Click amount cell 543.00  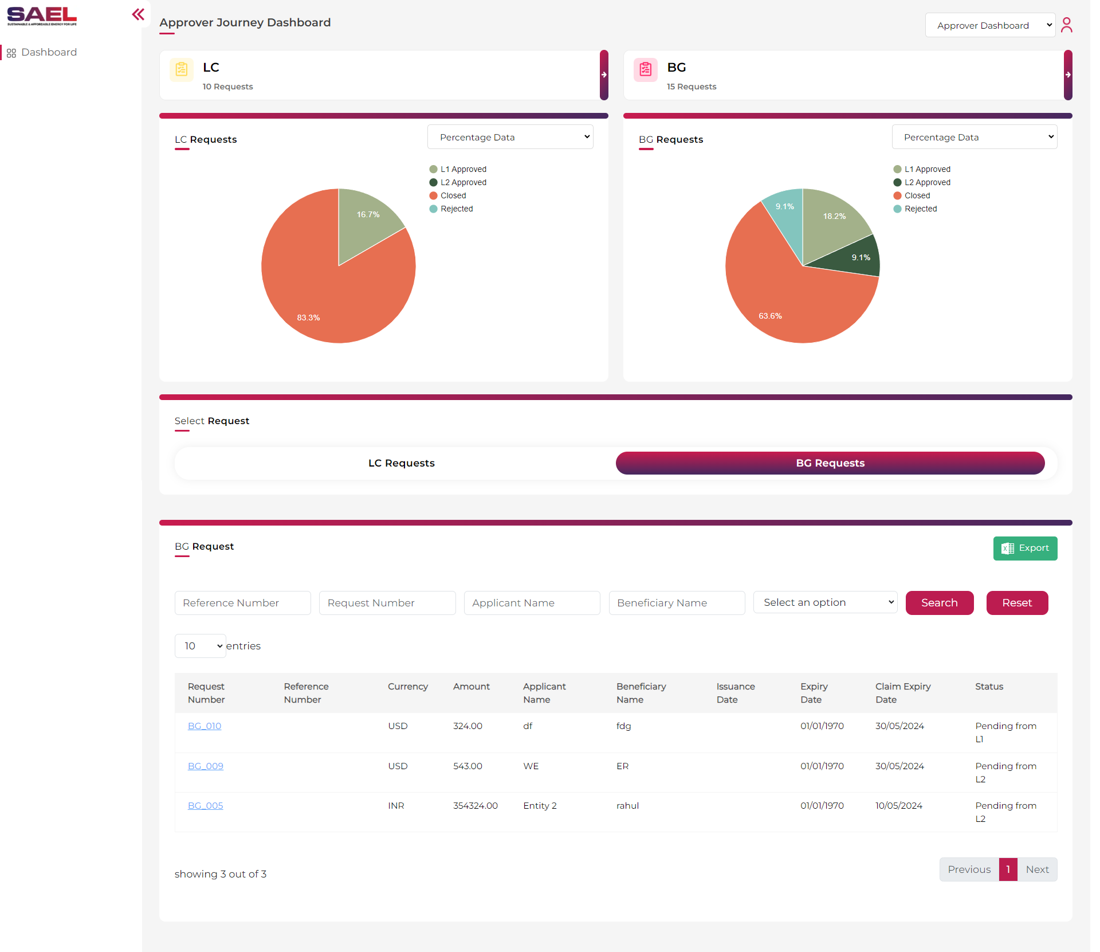click(467, 766)
